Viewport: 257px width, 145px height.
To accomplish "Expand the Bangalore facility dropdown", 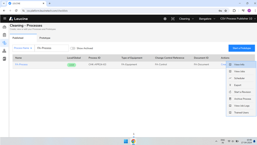I will coord(207,19).
